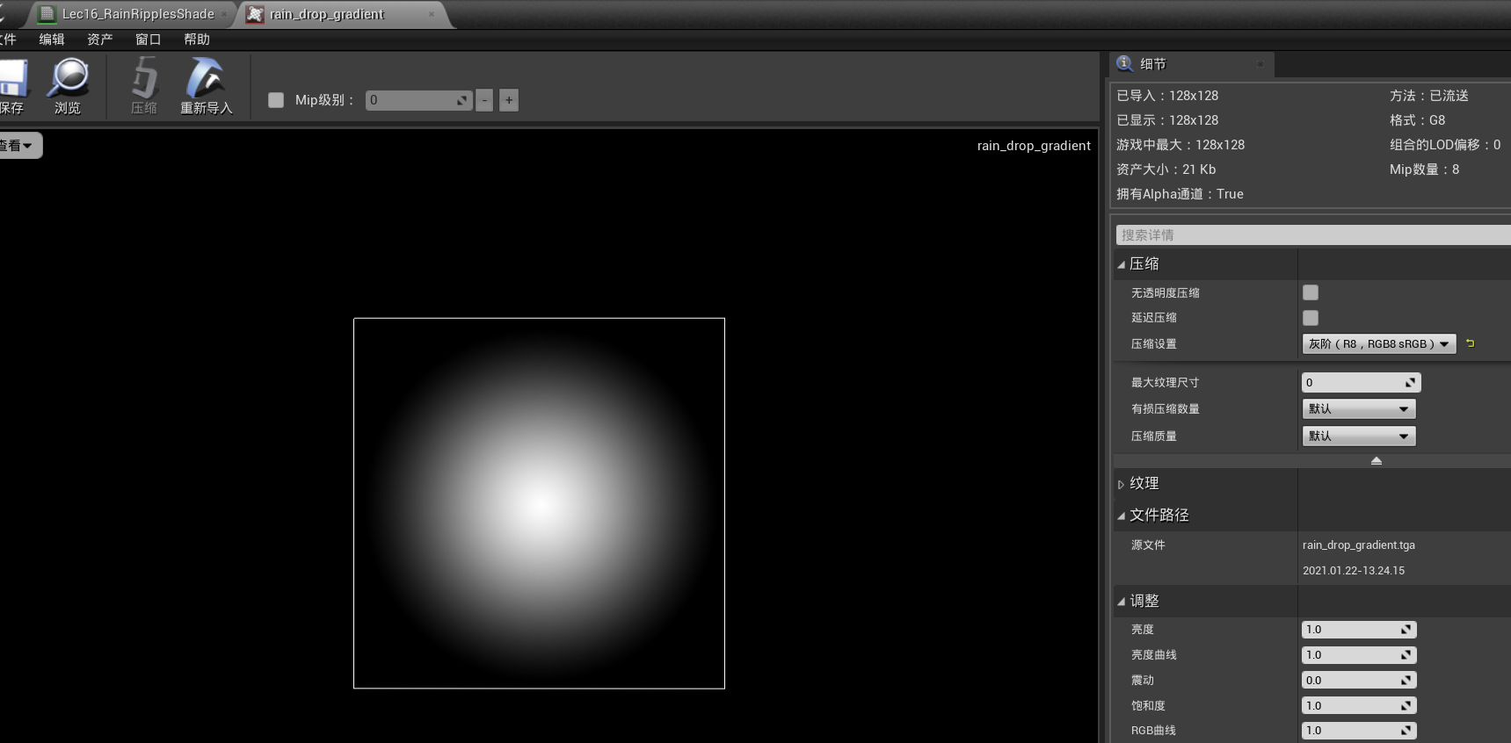Click 拥有Alpha通道：True text

coord(1180,194)
